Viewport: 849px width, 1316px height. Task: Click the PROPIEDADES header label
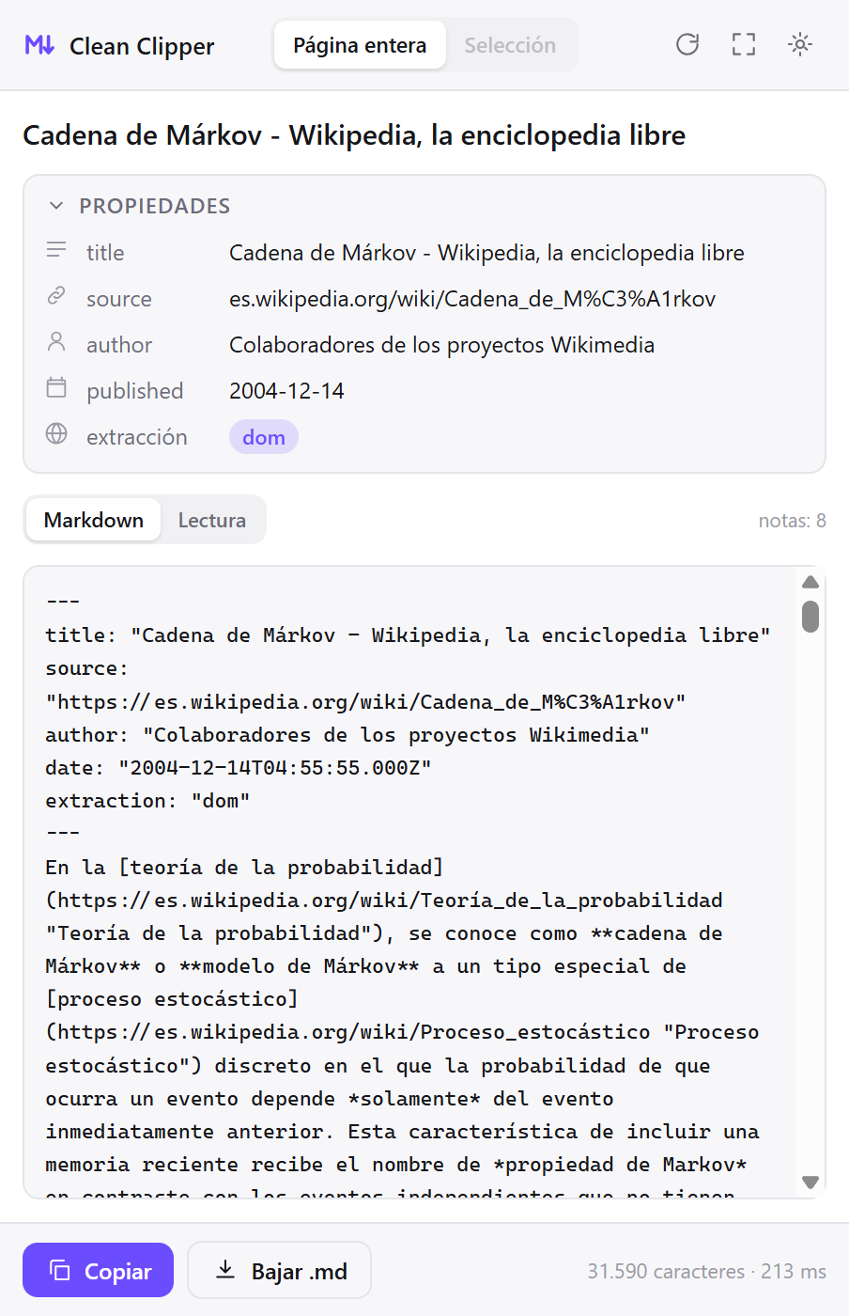pos(155,206)
